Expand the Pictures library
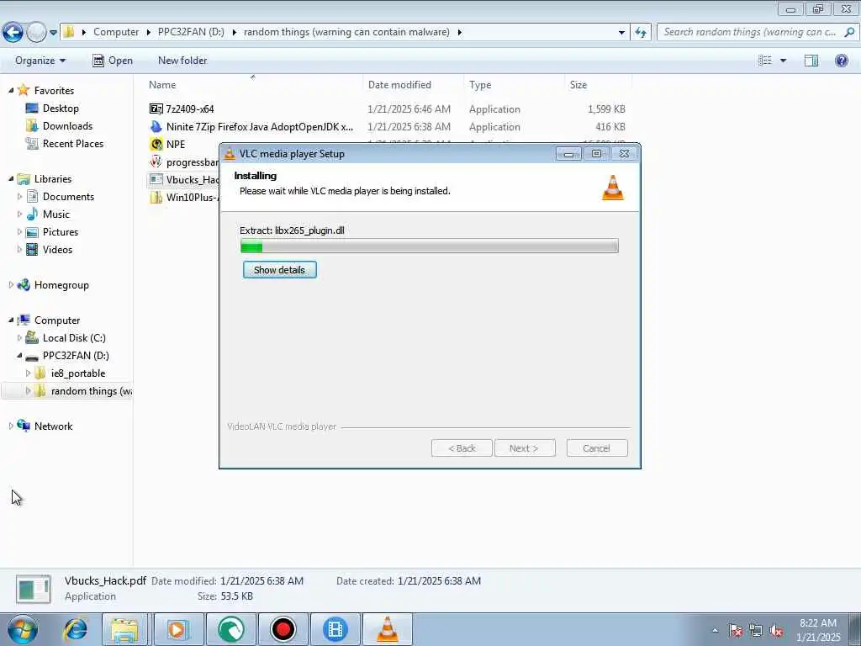 point(20,232)
